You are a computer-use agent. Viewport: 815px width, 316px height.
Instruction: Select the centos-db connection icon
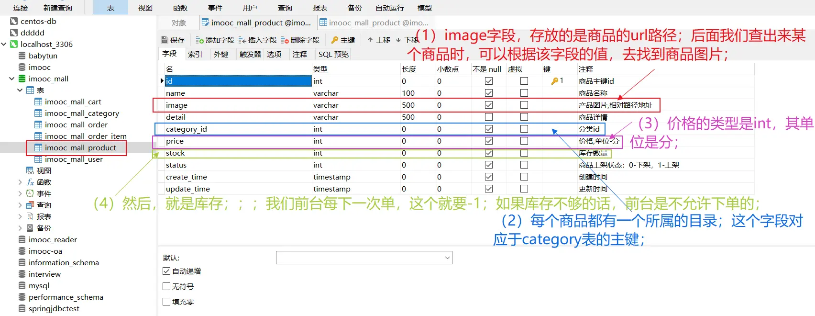[14, 22]
